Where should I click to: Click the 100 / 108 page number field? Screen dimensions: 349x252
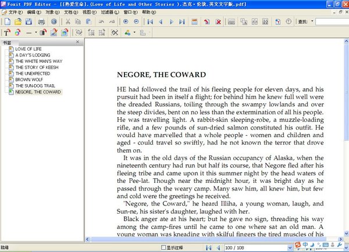[x=255, y=247]
